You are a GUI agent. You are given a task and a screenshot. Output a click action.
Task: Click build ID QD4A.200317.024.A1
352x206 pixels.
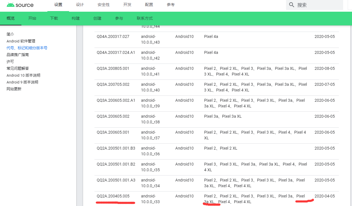[116, 52]
